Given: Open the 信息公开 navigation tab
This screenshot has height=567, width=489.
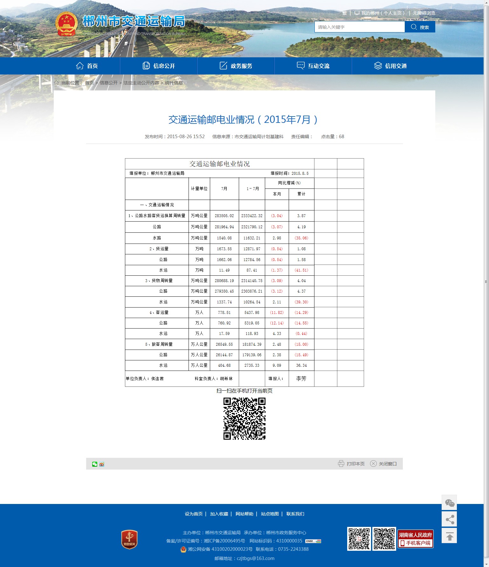Looking at the screenshot, I should click(x=159, y=66).
